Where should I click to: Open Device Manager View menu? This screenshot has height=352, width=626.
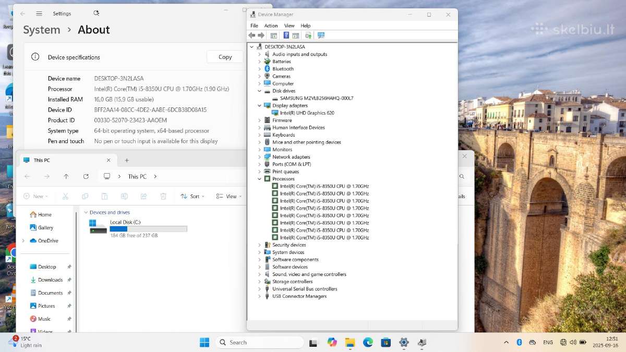(289, 26)
